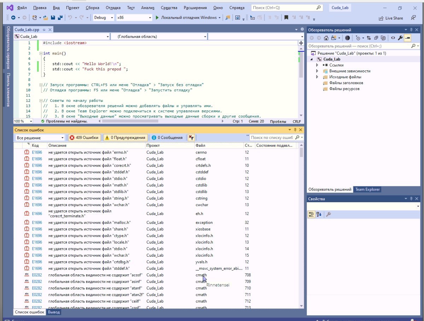424x321 pixels.
Task: Open the 100 % zoom level dropdown
Action: coord(23,121)
